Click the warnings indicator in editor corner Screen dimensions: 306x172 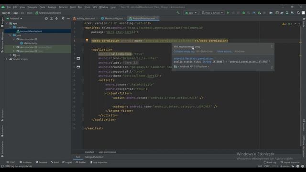284,24
